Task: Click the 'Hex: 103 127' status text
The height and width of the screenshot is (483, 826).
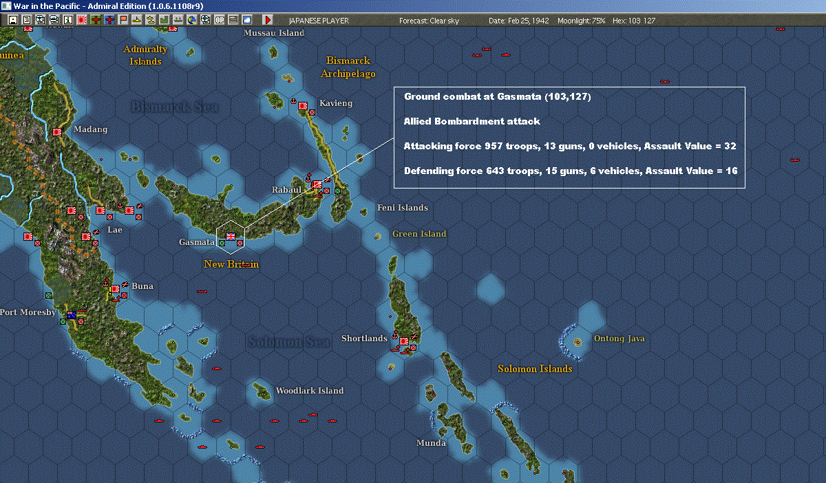Action: coord(633,21)
